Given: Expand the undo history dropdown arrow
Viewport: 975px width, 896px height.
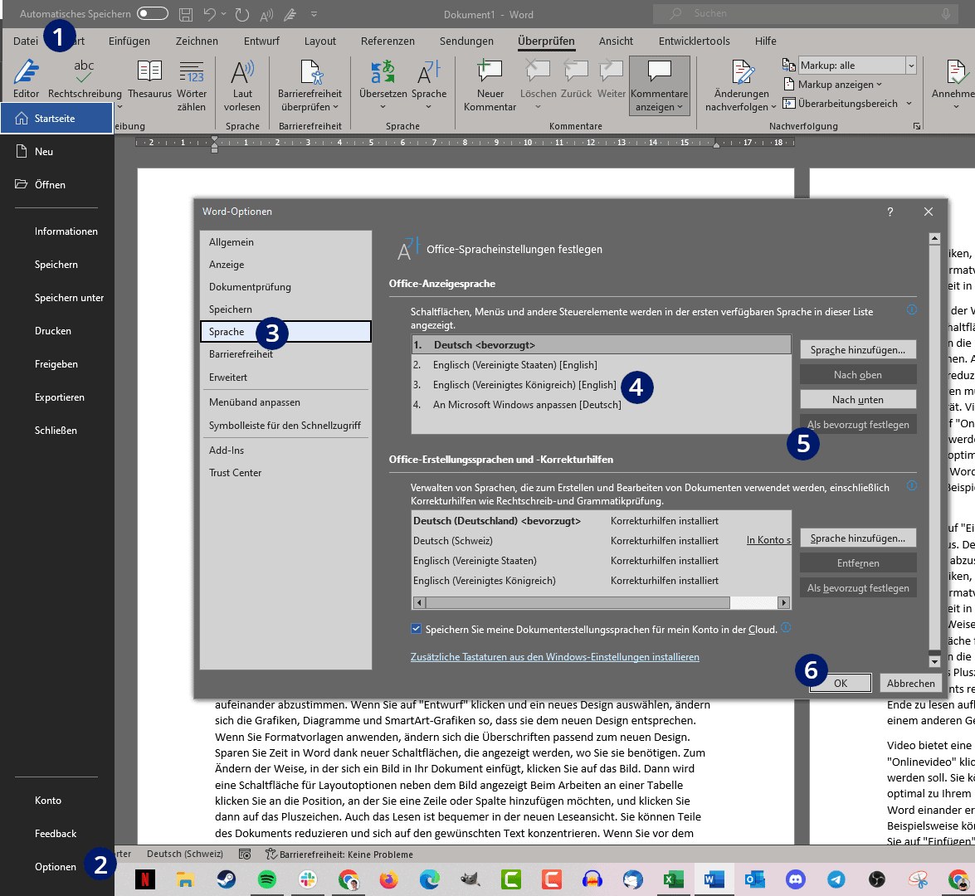Looking at the screenshot, I should click(x=224, y=13).
